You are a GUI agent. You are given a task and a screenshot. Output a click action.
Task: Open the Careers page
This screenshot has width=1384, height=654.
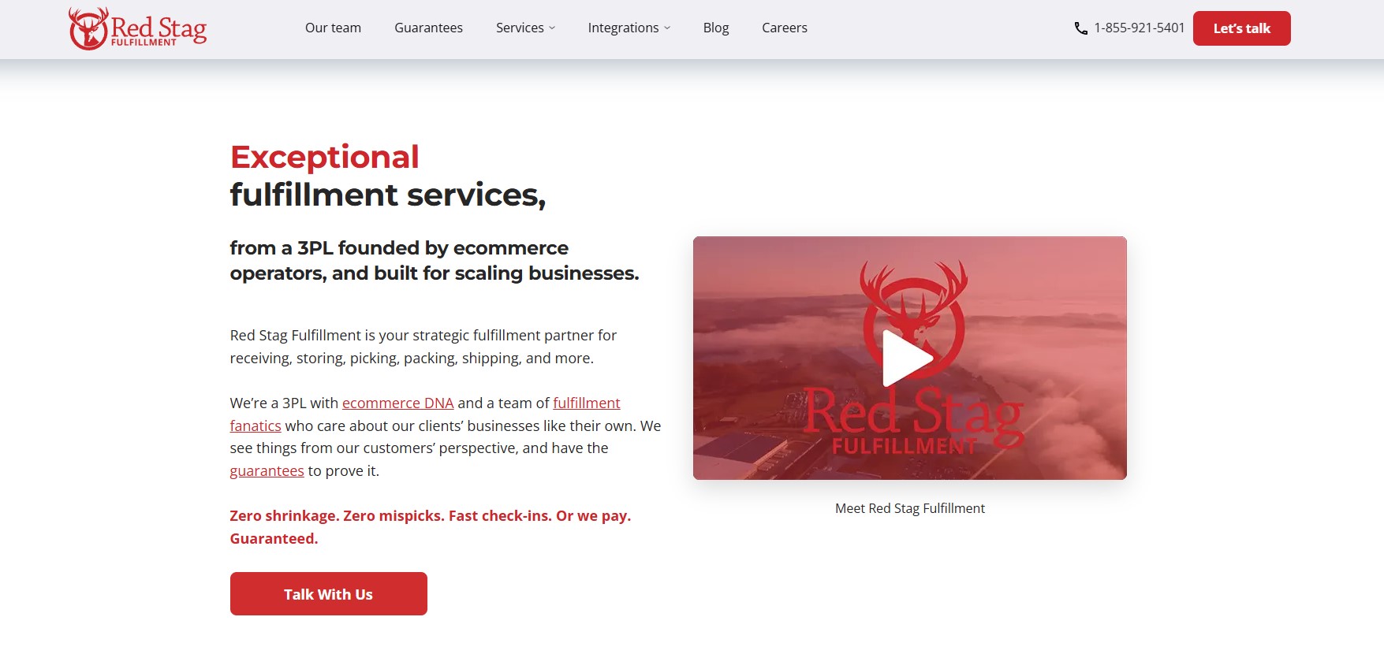pos(785,28)
